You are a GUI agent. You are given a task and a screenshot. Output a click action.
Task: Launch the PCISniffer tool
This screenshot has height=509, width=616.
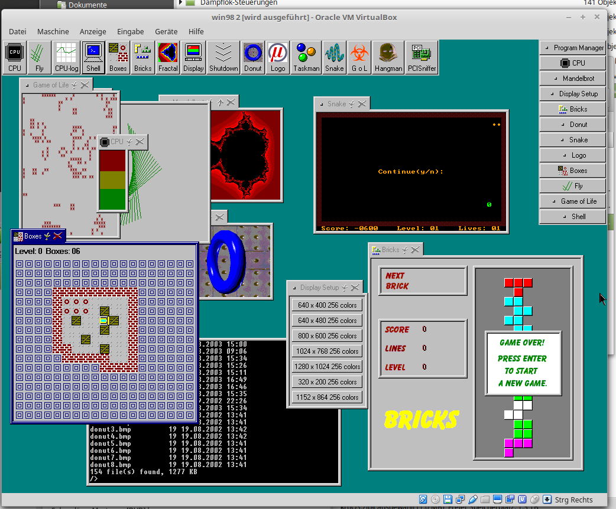point(422,57)
